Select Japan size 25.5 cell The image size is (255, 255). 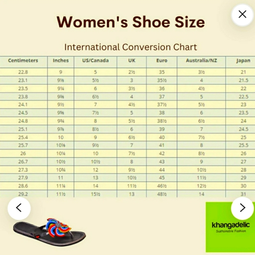tap(243, 145)
